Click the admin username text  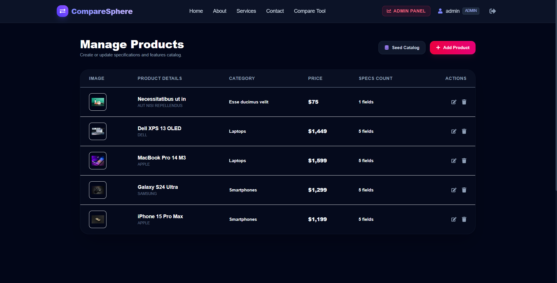[453, 11]
